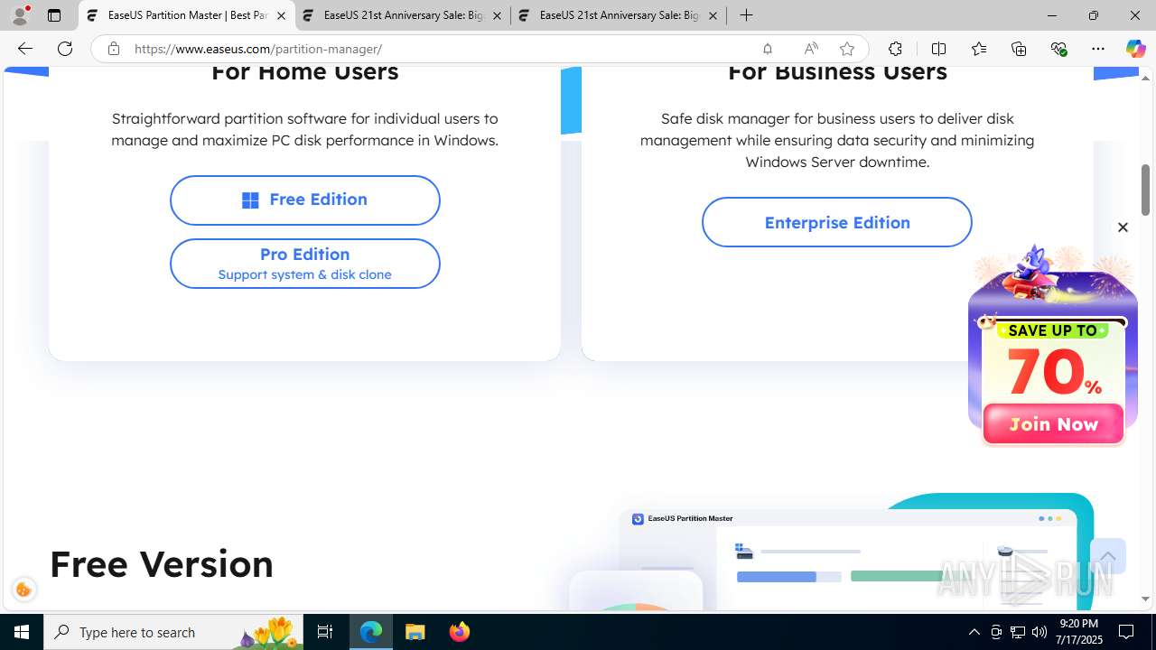Open the Edge profile avatar
This screenshot has height=650, width=1156.
20,15
